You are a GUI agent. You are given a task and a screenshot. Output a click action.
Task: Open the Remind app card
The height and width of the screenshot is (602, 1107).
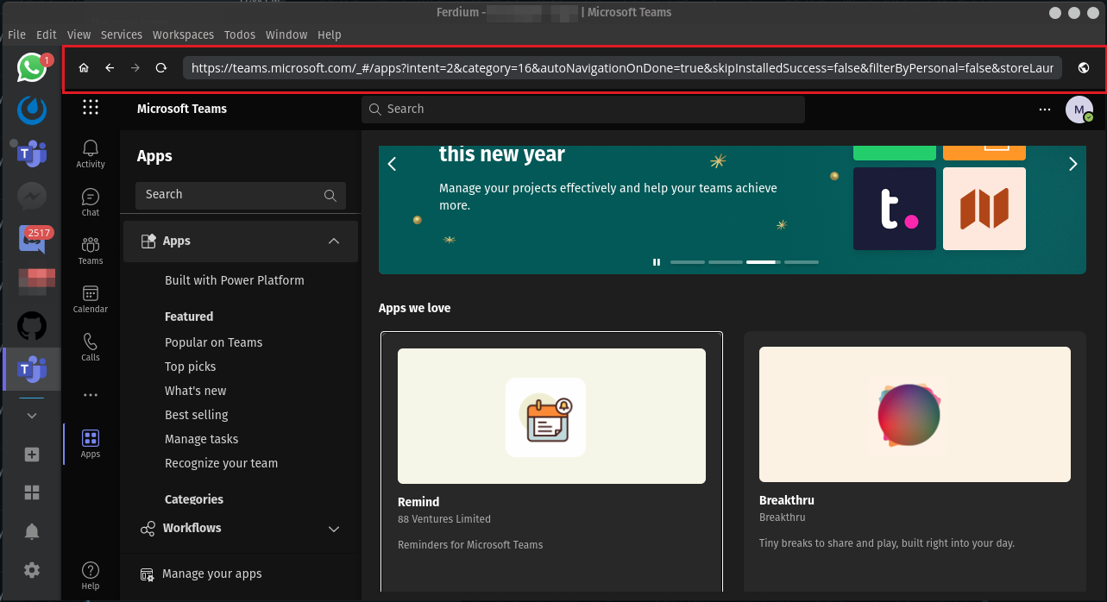point(551,461)
